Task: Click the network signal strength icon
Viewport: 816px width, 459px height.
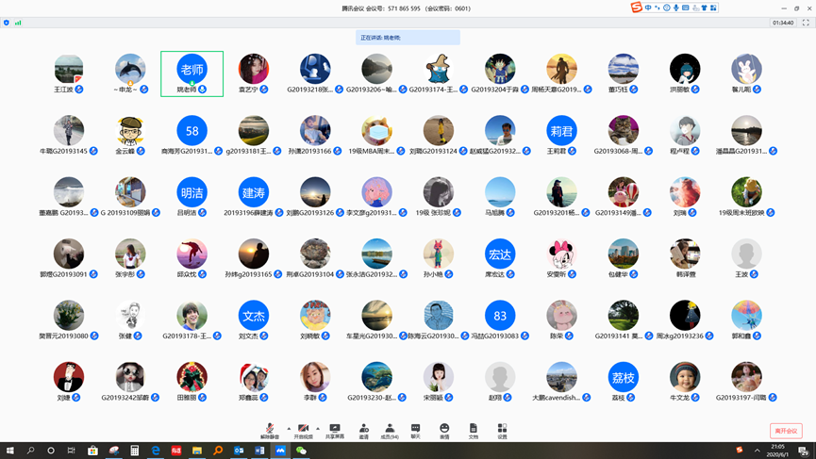Action: click(18, 23)
